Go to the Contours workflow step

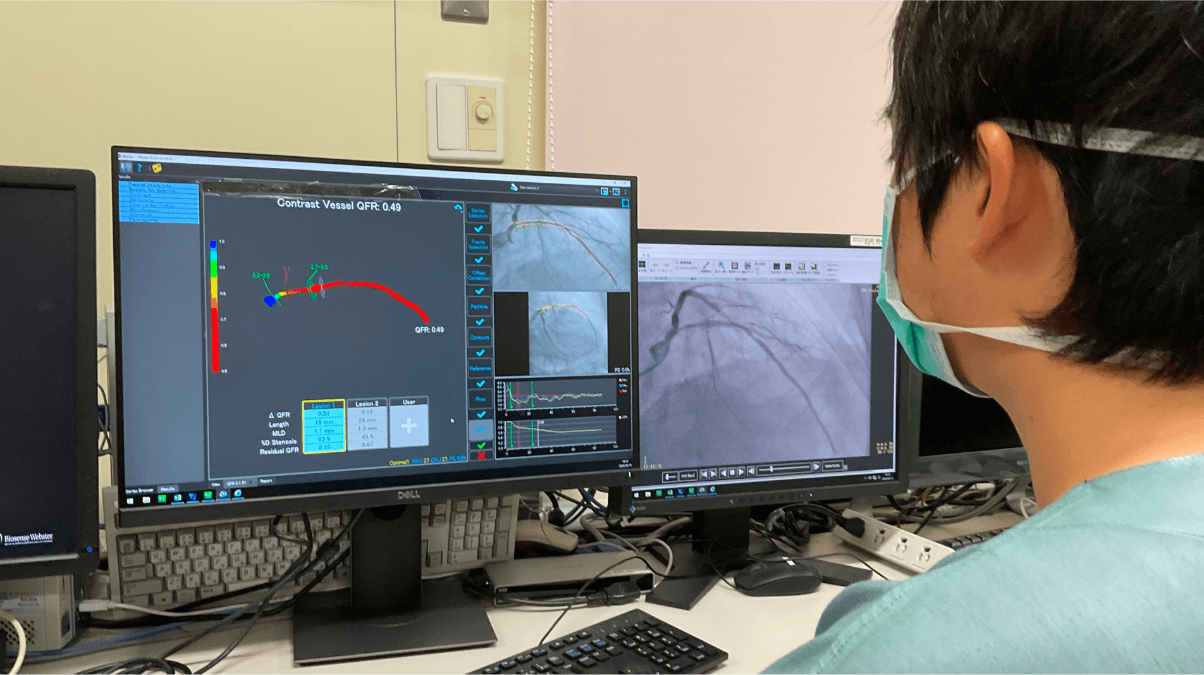[480, 338]
